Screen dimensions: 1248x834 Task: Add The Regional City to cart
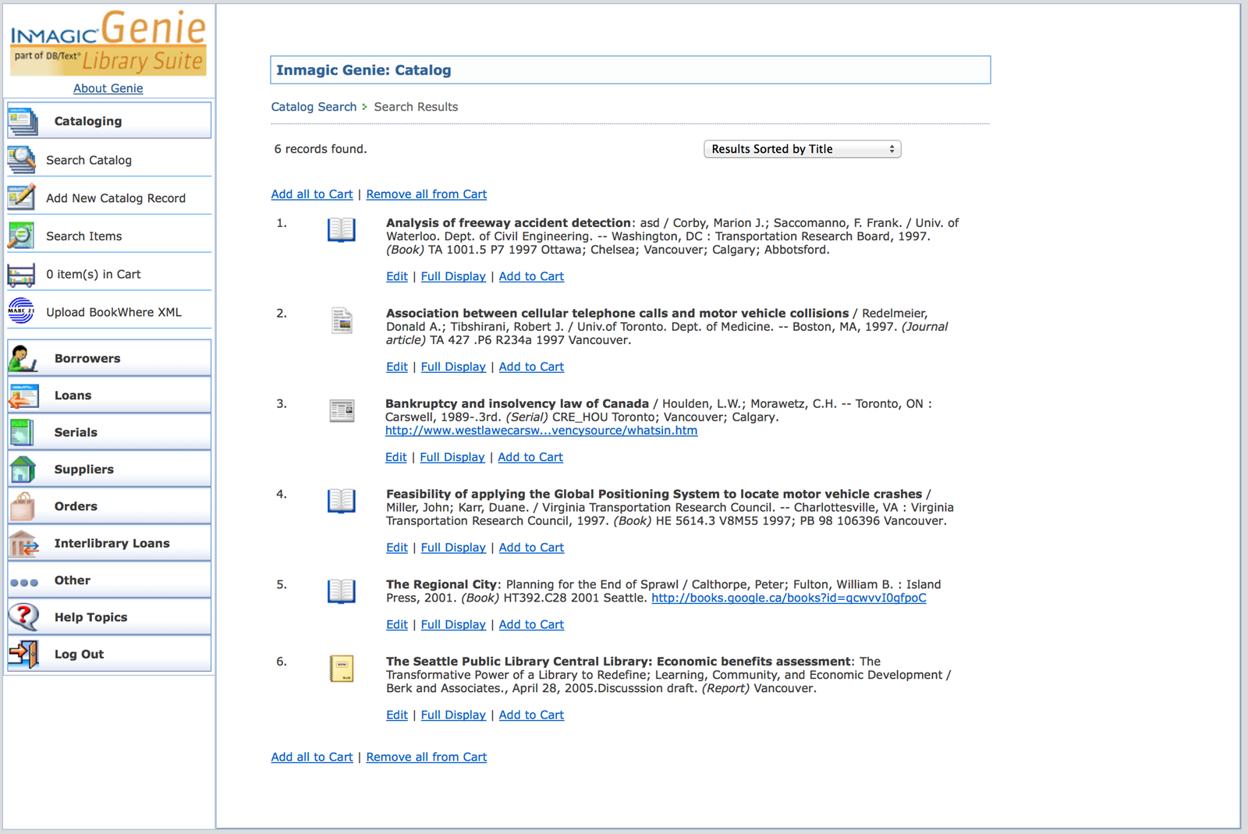point(531,624)
